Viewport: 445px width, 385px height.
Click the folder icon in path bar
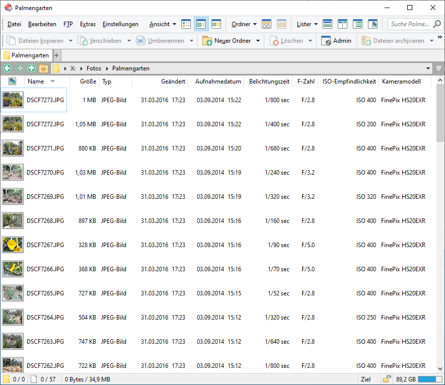56,68
